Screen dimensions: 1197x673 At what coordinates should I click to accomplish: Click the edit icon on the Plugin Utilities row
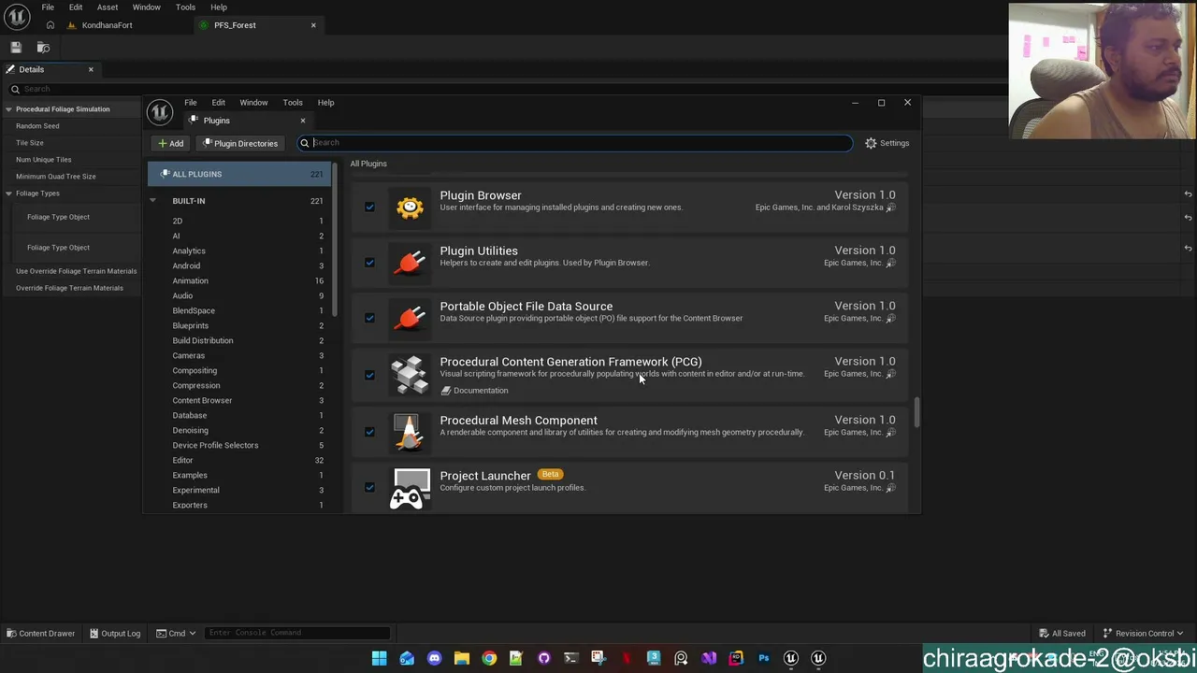coord(890,263)
